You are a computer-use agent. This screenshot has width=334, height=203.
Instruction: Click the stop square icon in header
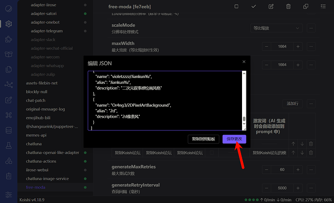(236, 6)
